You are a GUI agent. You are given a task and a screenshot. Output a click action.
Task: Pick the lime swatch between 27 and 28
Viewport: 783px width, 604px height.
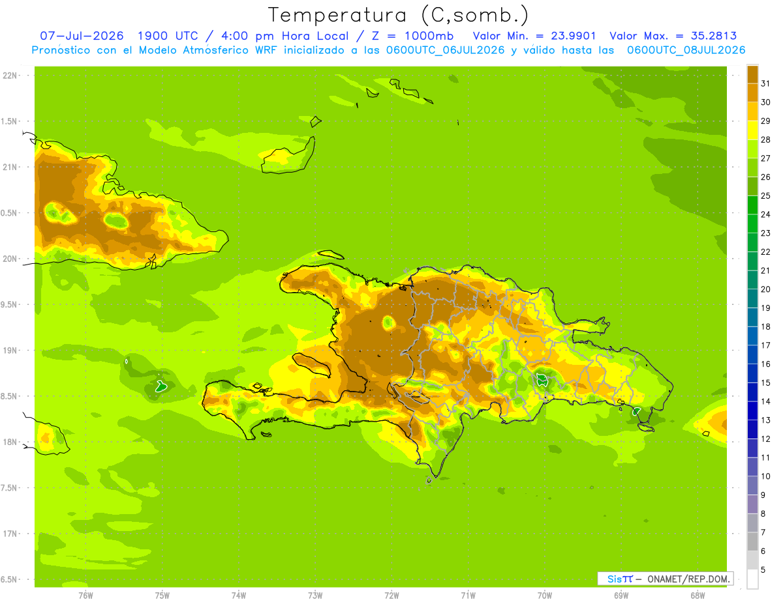[752, 149]
